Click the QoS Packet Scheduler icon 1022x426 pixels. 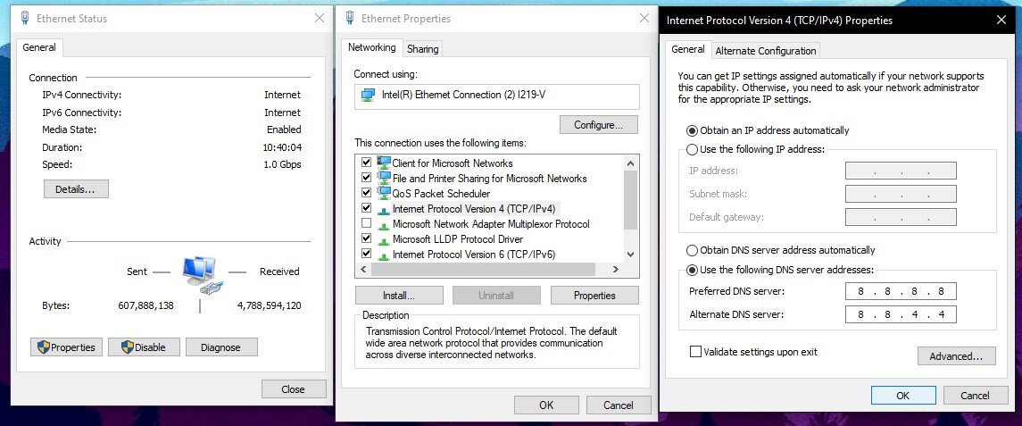click(385, 193)
